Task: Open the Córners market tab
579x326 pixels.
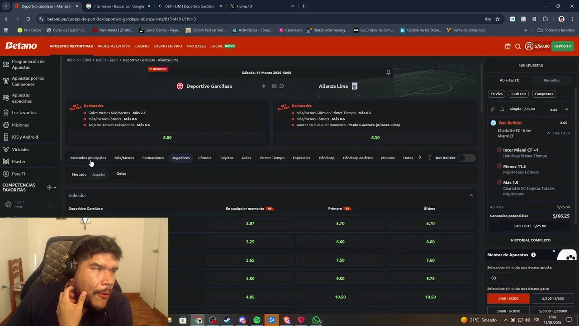Action: click(204, 158)
